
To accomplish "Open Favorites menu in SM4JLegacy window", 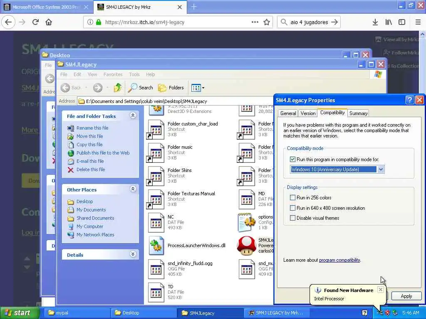I will (x=113, y=74).
